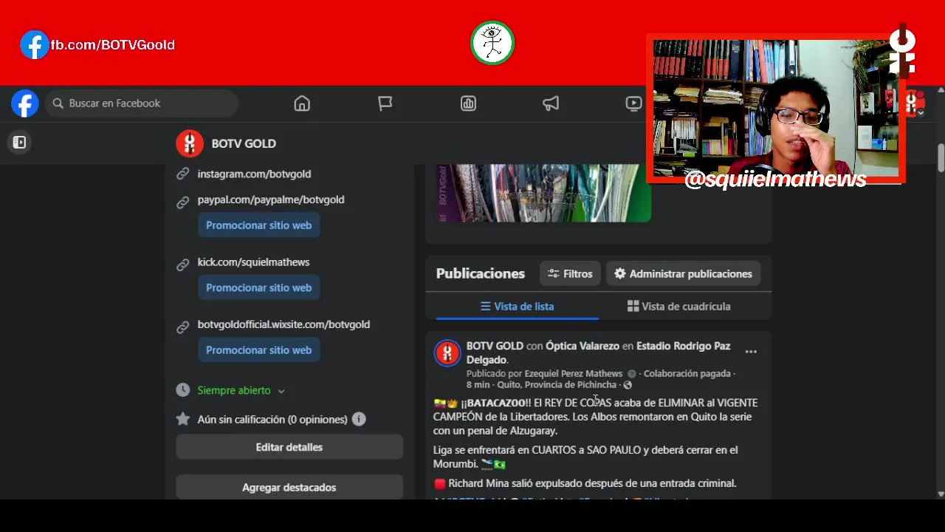Click the Agregar destacados button
This screenshot has height=532, width=945.
pos(289,488)
